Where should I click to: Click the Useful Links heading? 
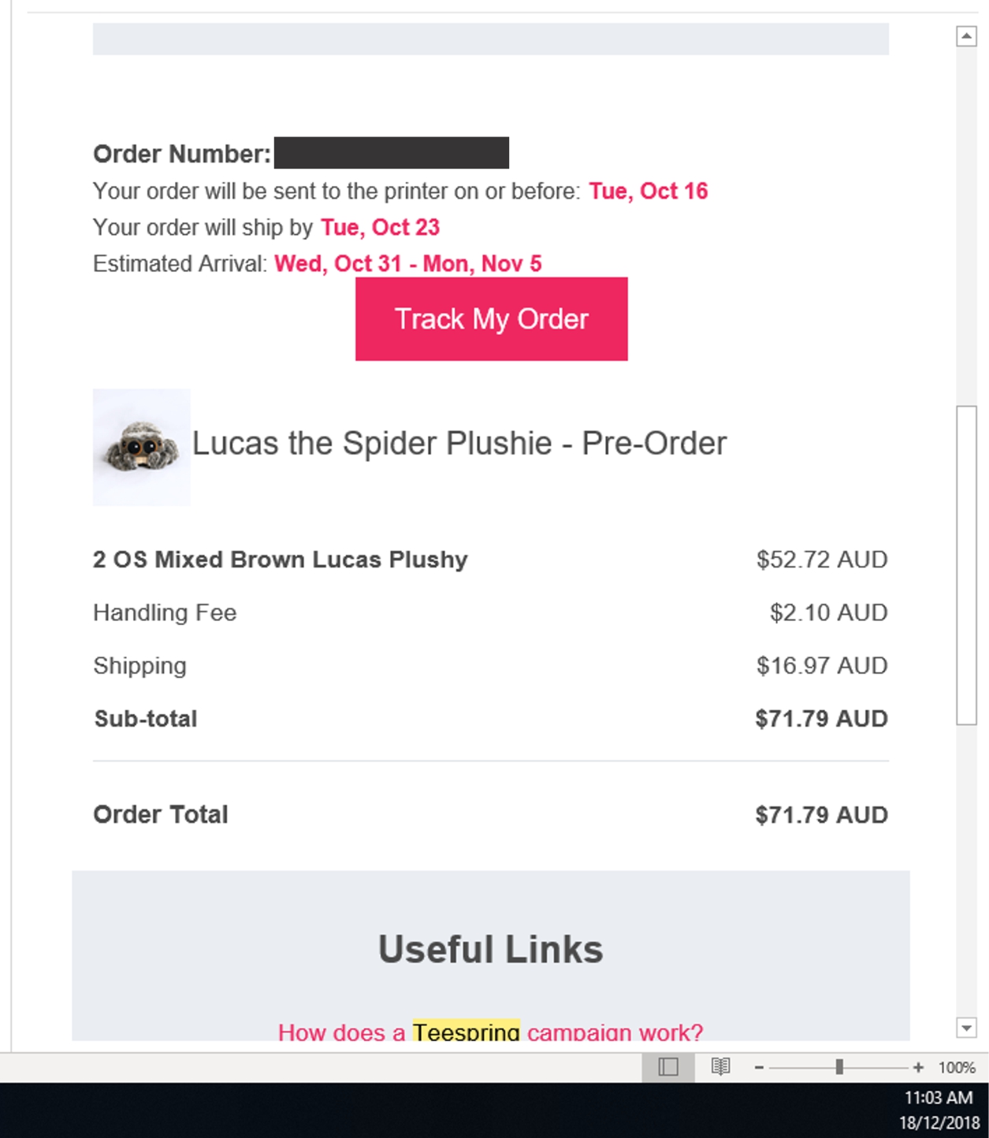pos(490,949)
